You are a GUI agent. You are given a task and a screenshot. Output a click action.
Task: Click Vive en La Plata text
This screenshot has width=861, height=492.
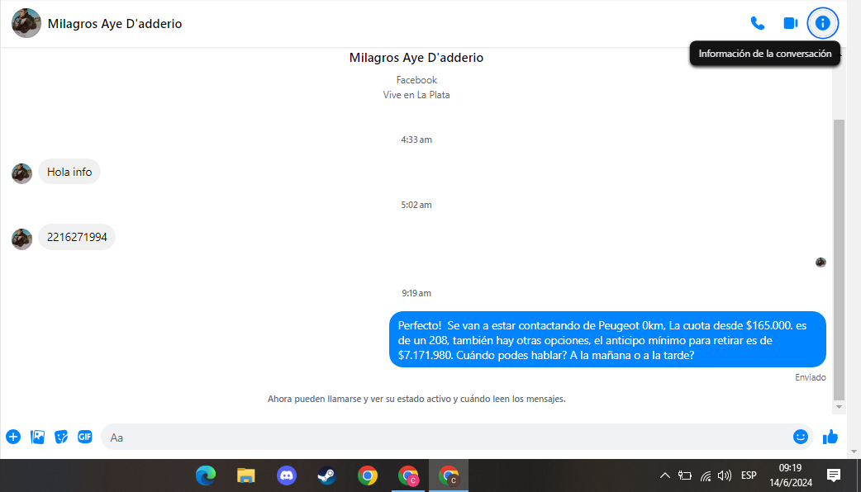pos(416,95)
